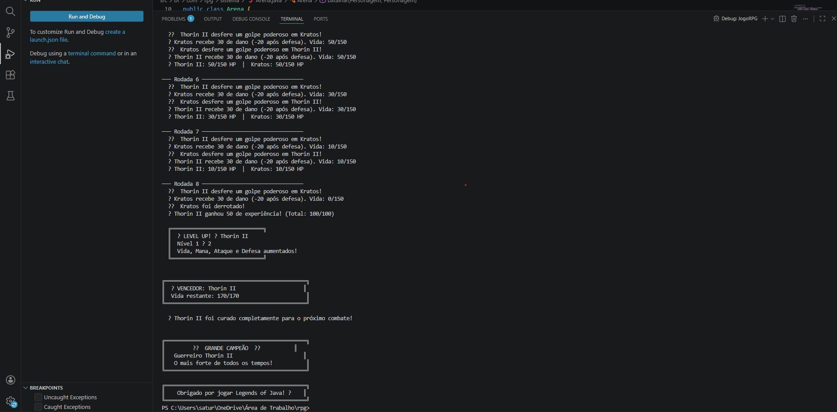
Task: Click 'Nível 1 ? 2' line
Action: click(x=194, y=243)
